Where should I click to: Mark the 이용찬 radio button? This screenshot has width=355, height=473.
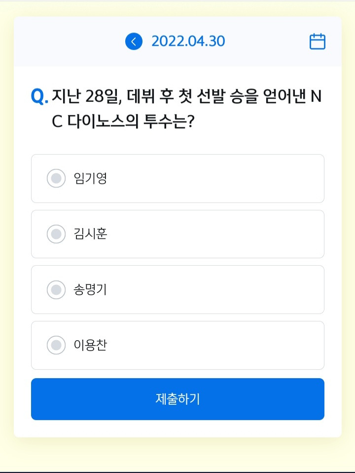pos(56,345)
